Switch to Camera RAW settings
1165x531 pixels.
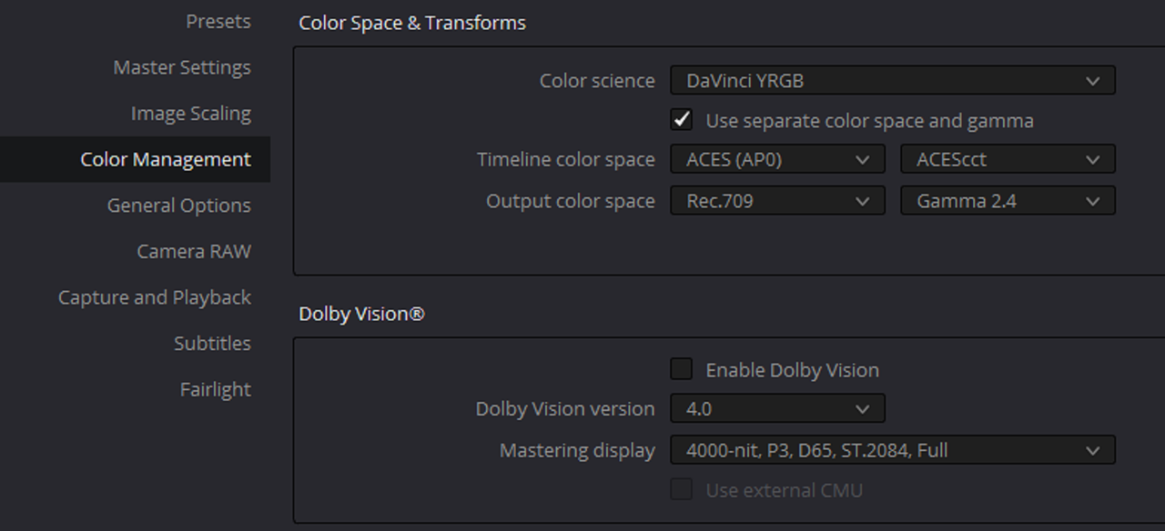click(x=194, y=251)
